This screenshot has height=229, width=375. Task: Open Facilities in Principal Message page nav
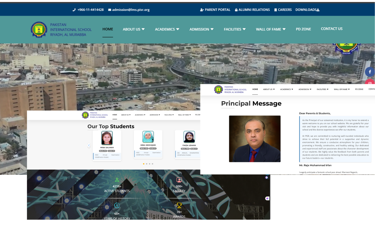click(x=323, y=89)
